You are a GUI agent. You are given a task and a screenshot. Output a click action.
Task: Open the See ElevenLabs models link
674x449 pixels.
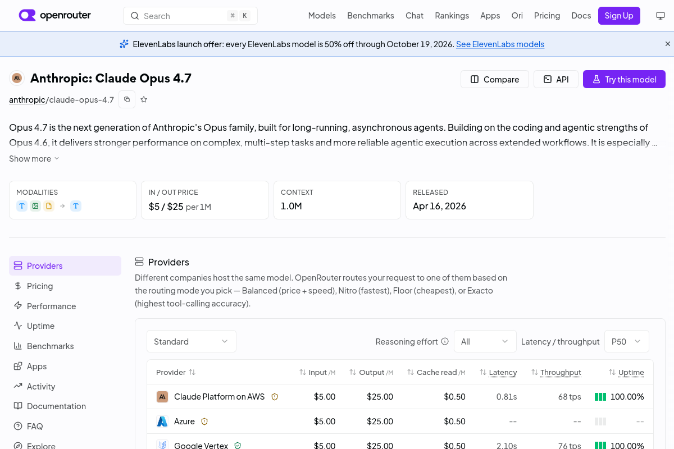(500, 44)
